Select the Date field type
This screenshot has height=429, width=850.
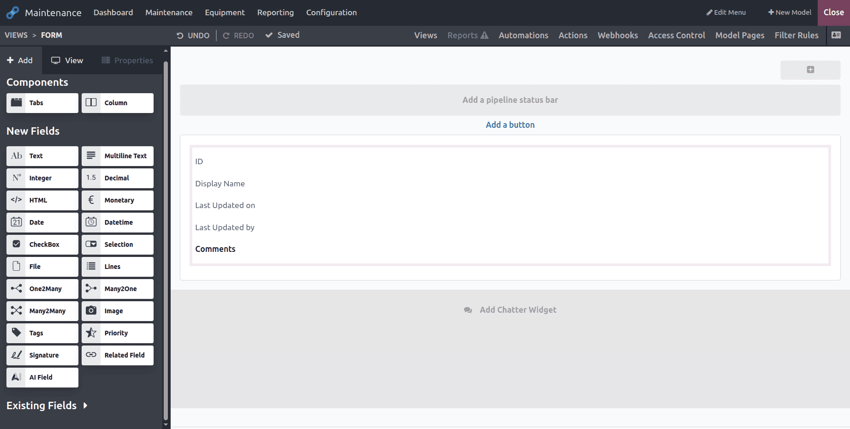point(42,222)
